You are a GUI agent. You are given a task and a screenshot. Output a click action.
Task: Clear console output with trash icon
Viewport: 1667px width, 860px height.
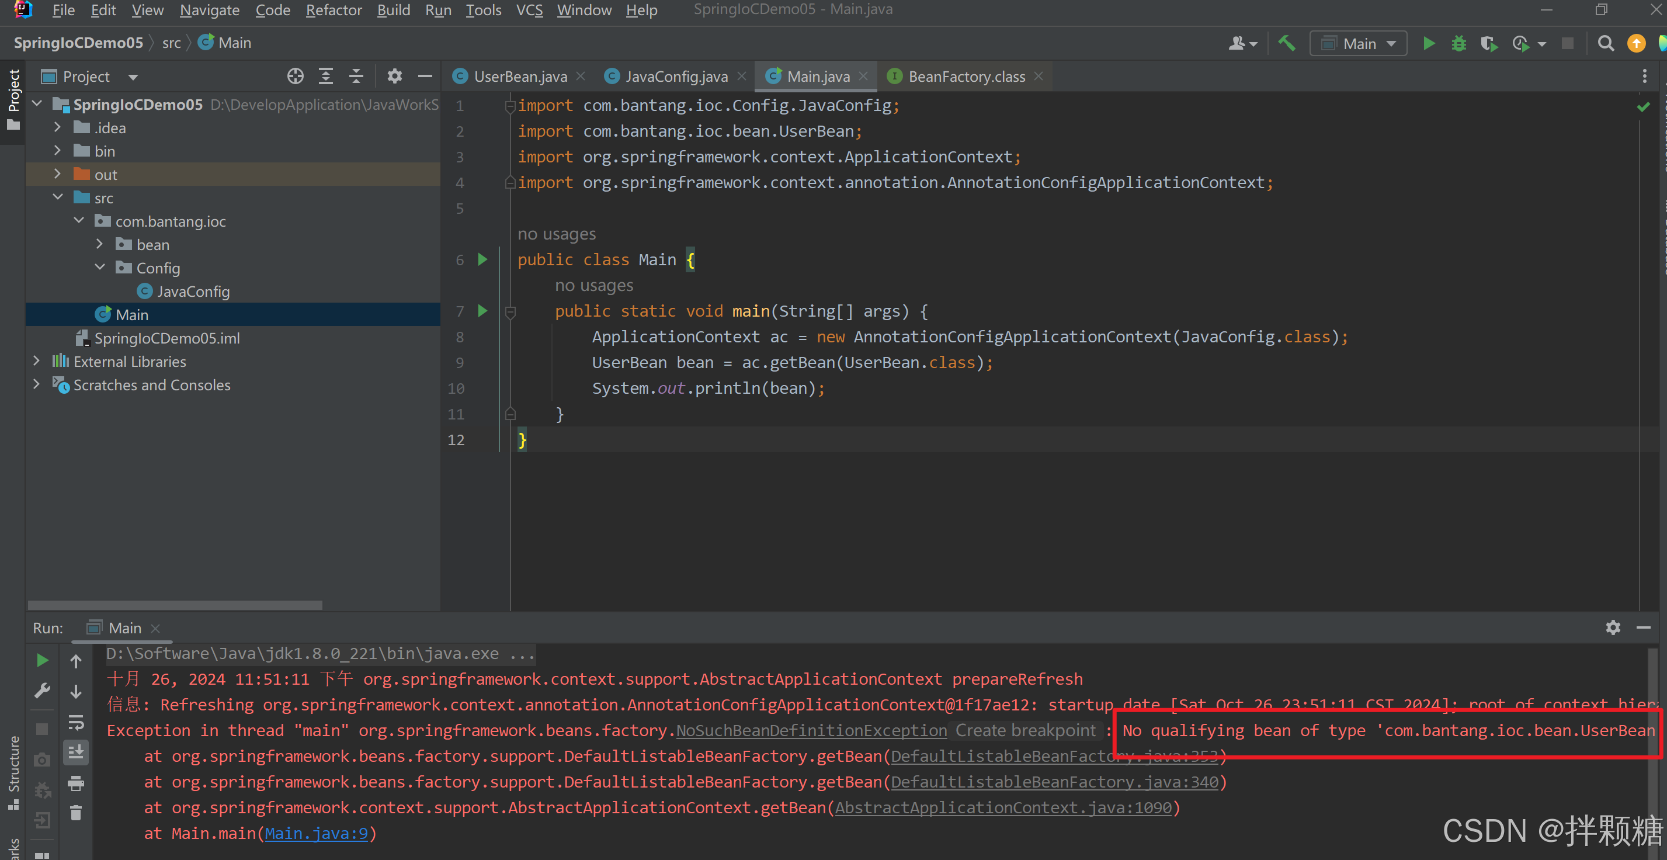tap(76, 813)
